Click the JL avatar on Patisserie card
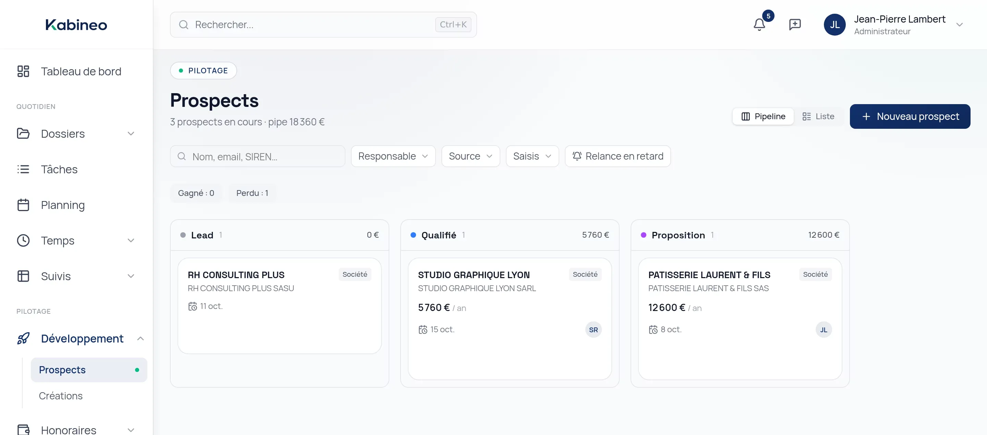This screenshot has height=435, width=987. tap(824, 330)
